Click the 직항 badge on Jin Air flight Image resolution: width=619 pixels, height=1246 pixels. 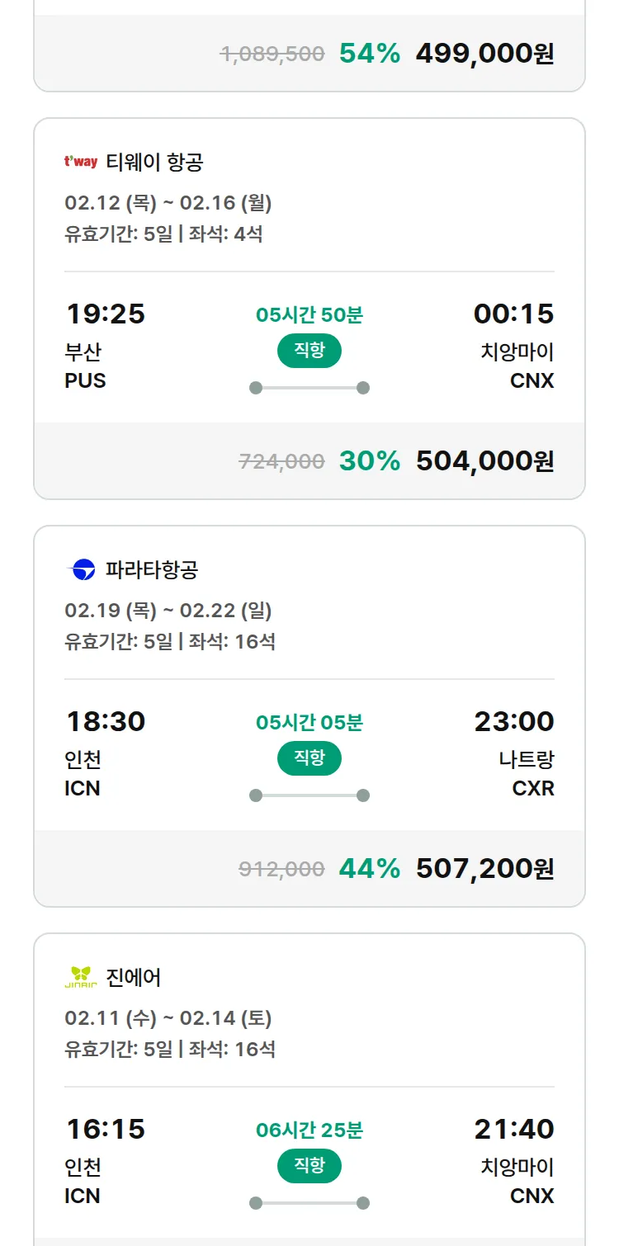309,1166
